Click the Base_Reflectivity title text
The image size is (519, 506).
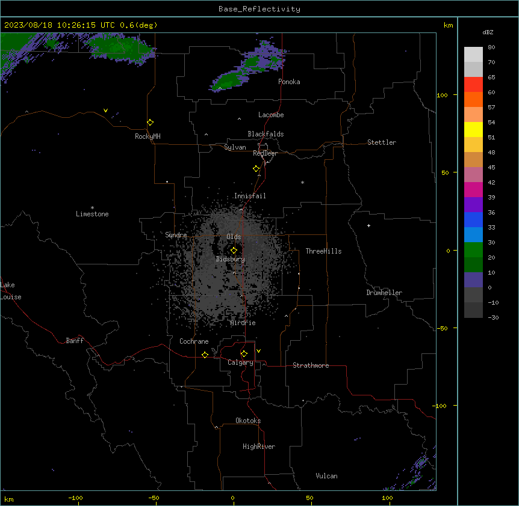(259, 9)
